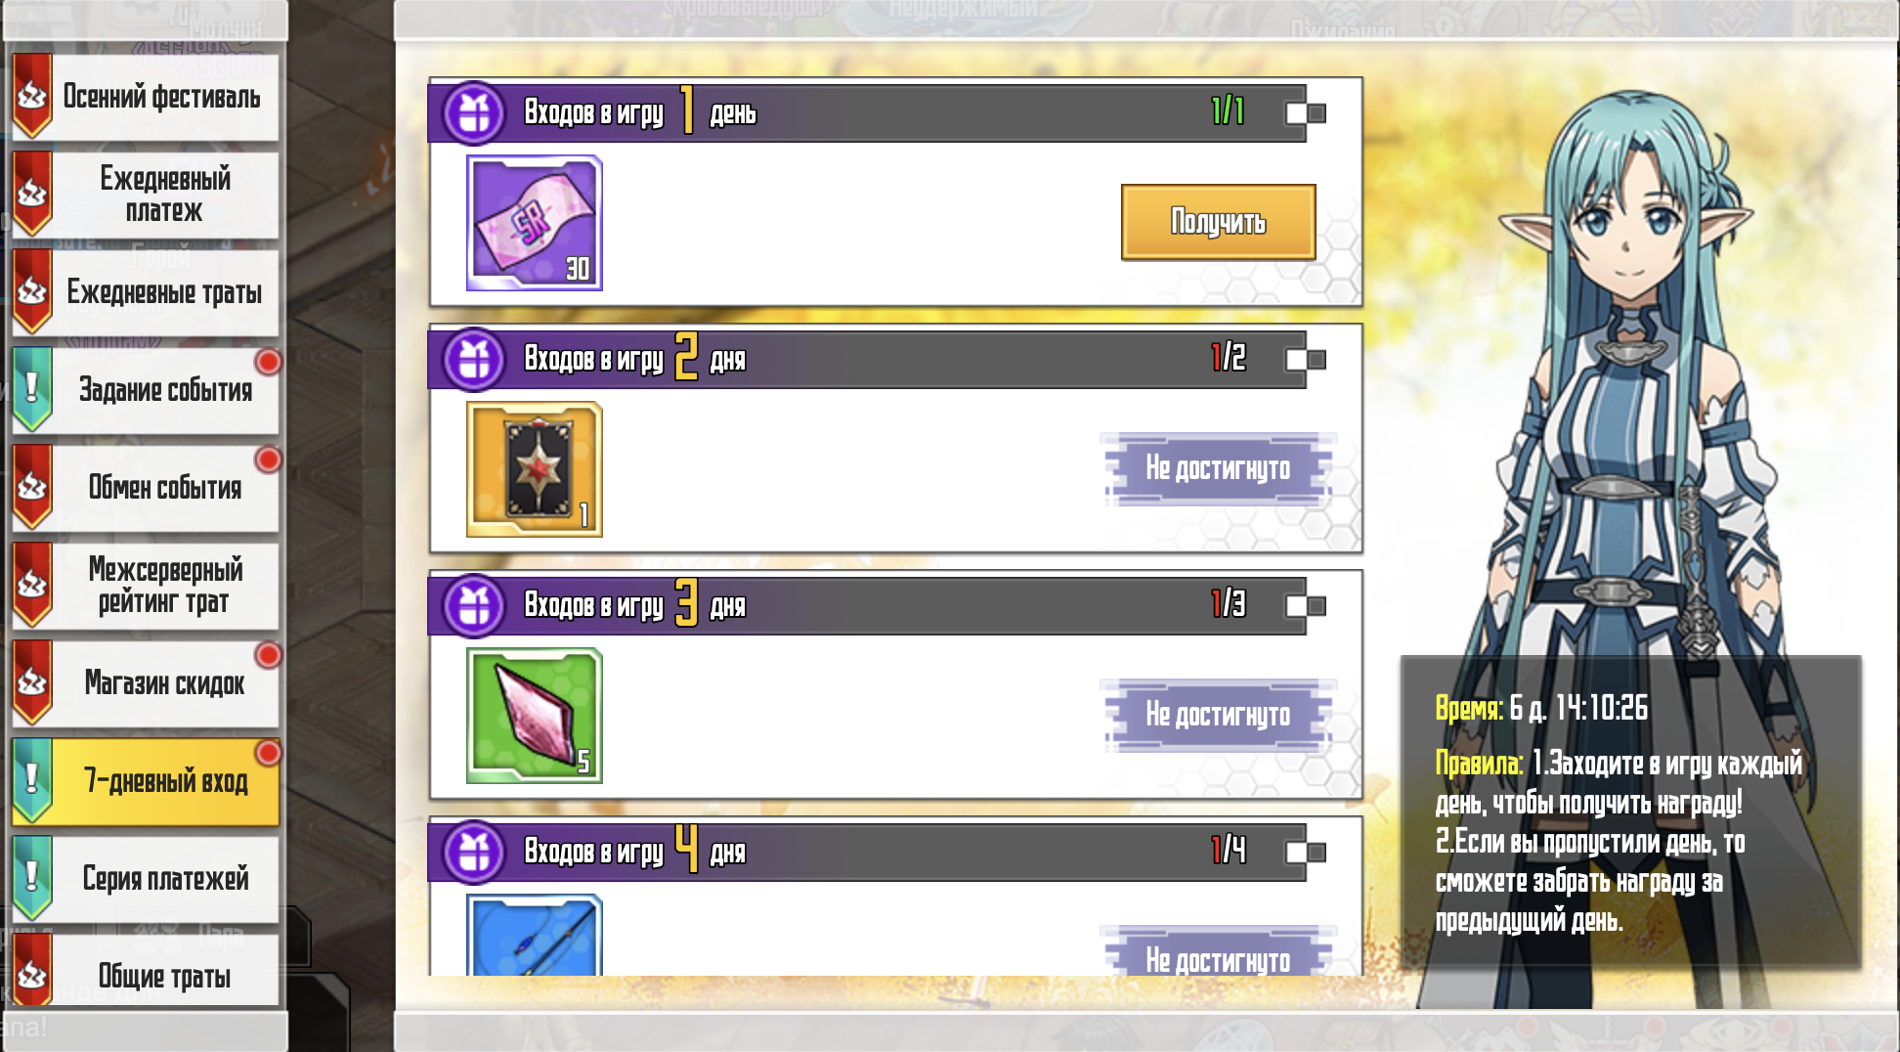Viewport: 1900px width, 1052px height.
Task: Click the 1/1 progress indicator end
Action: tap(1306, 113)
